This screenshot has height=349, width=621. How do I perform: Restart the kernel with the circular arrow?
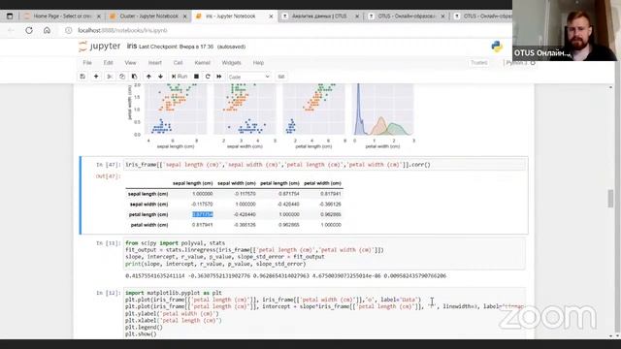pyautogui.click(x=208, y=77)
